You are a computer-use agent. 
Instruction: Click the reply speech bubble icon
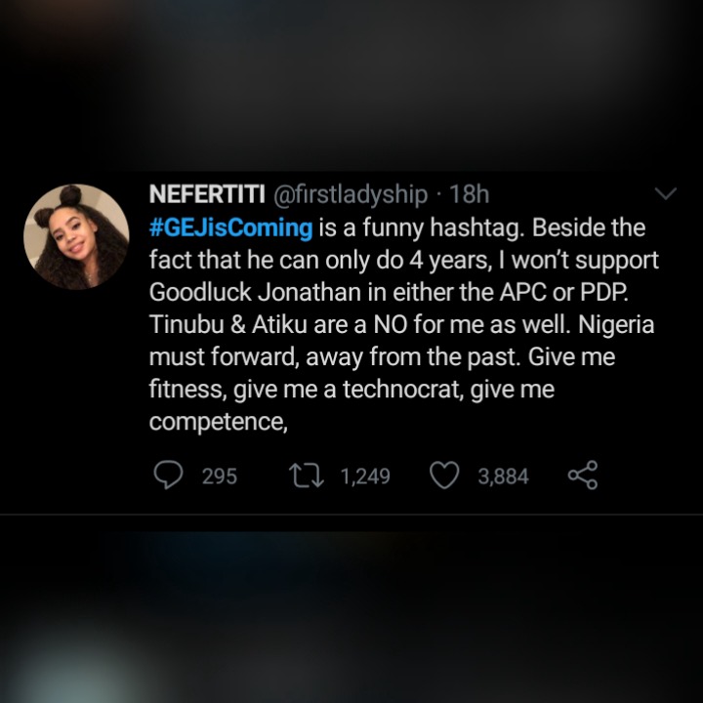point(169,476)
